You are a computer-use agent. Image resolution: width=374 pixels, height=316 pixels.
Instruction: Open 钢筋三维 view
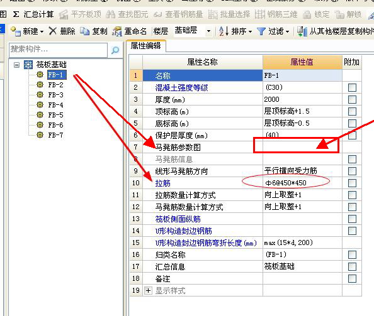276,14
